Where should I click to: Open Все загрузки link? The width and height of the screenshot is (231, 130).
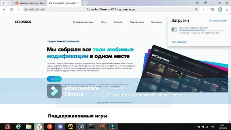(x=179, y=42)
